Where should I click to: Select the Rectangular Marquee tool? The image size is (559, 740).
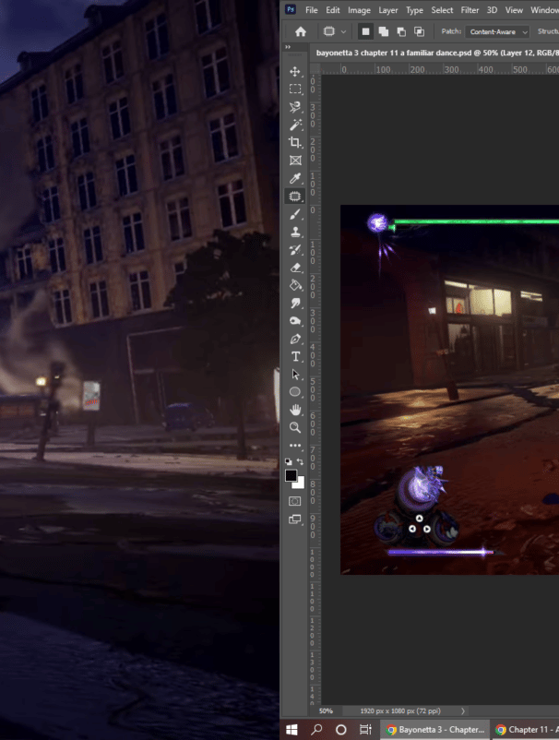pyautogui.click(x=295, y=90)
